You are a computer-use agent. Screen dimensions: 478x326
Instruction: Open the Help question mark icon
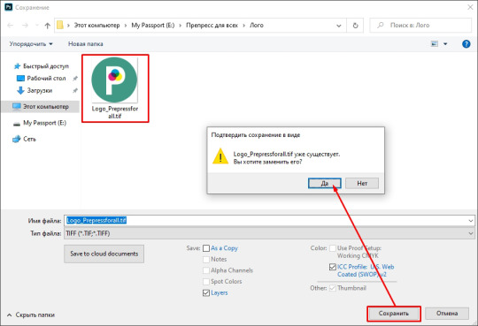466,44
